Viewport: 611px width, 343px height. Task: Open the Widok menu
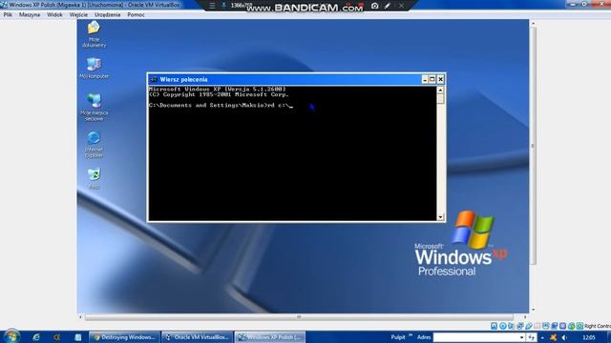click(54, 15)
